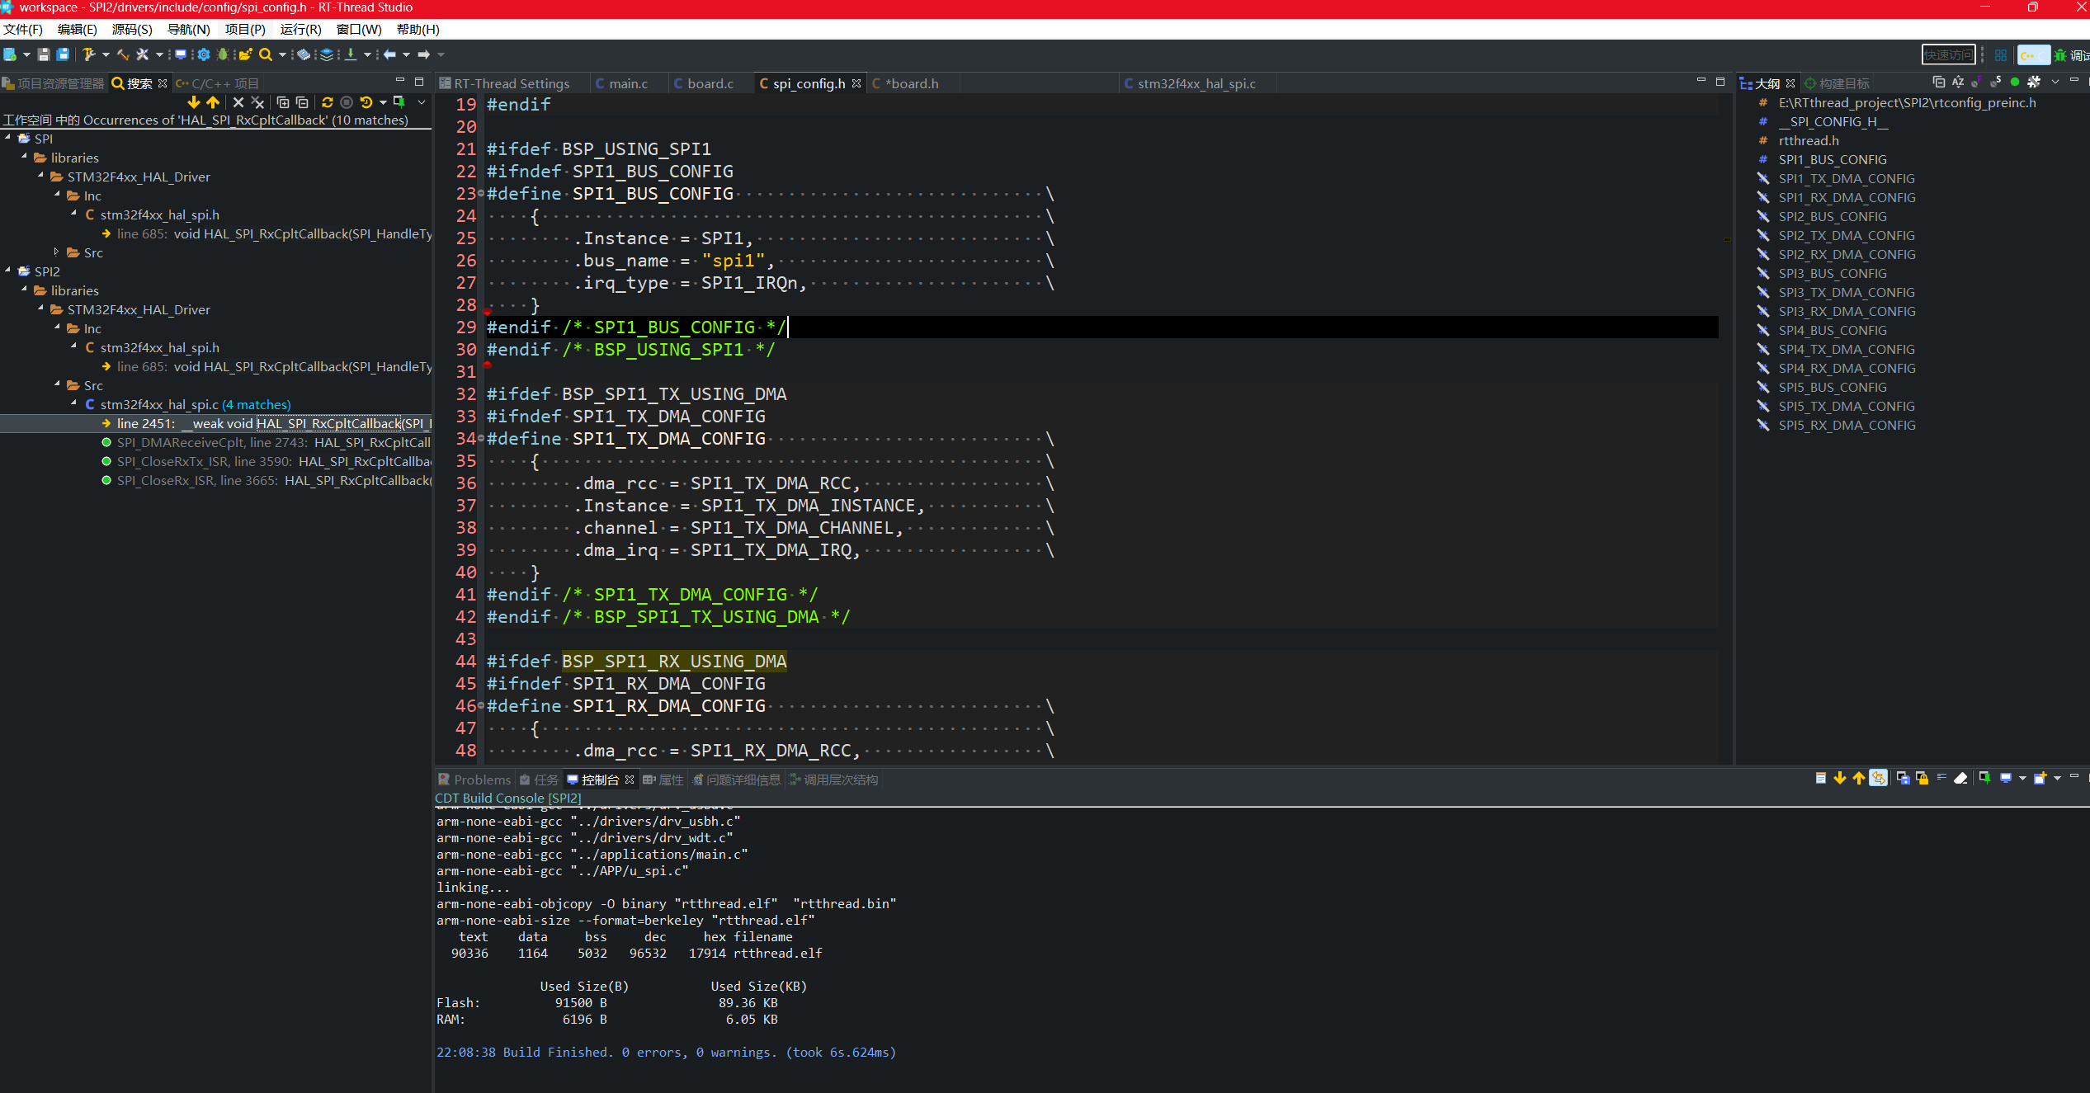Toggle pin console green pushpin icon
Image resolution: width=2090 pixels, height=1093 pixels.
point(1984,778)
